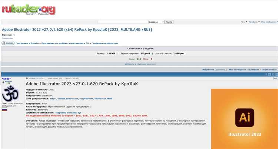Open the 'раздачи' search scope dropdown
This screenshot has width=278, height=149.
(156, 22)
